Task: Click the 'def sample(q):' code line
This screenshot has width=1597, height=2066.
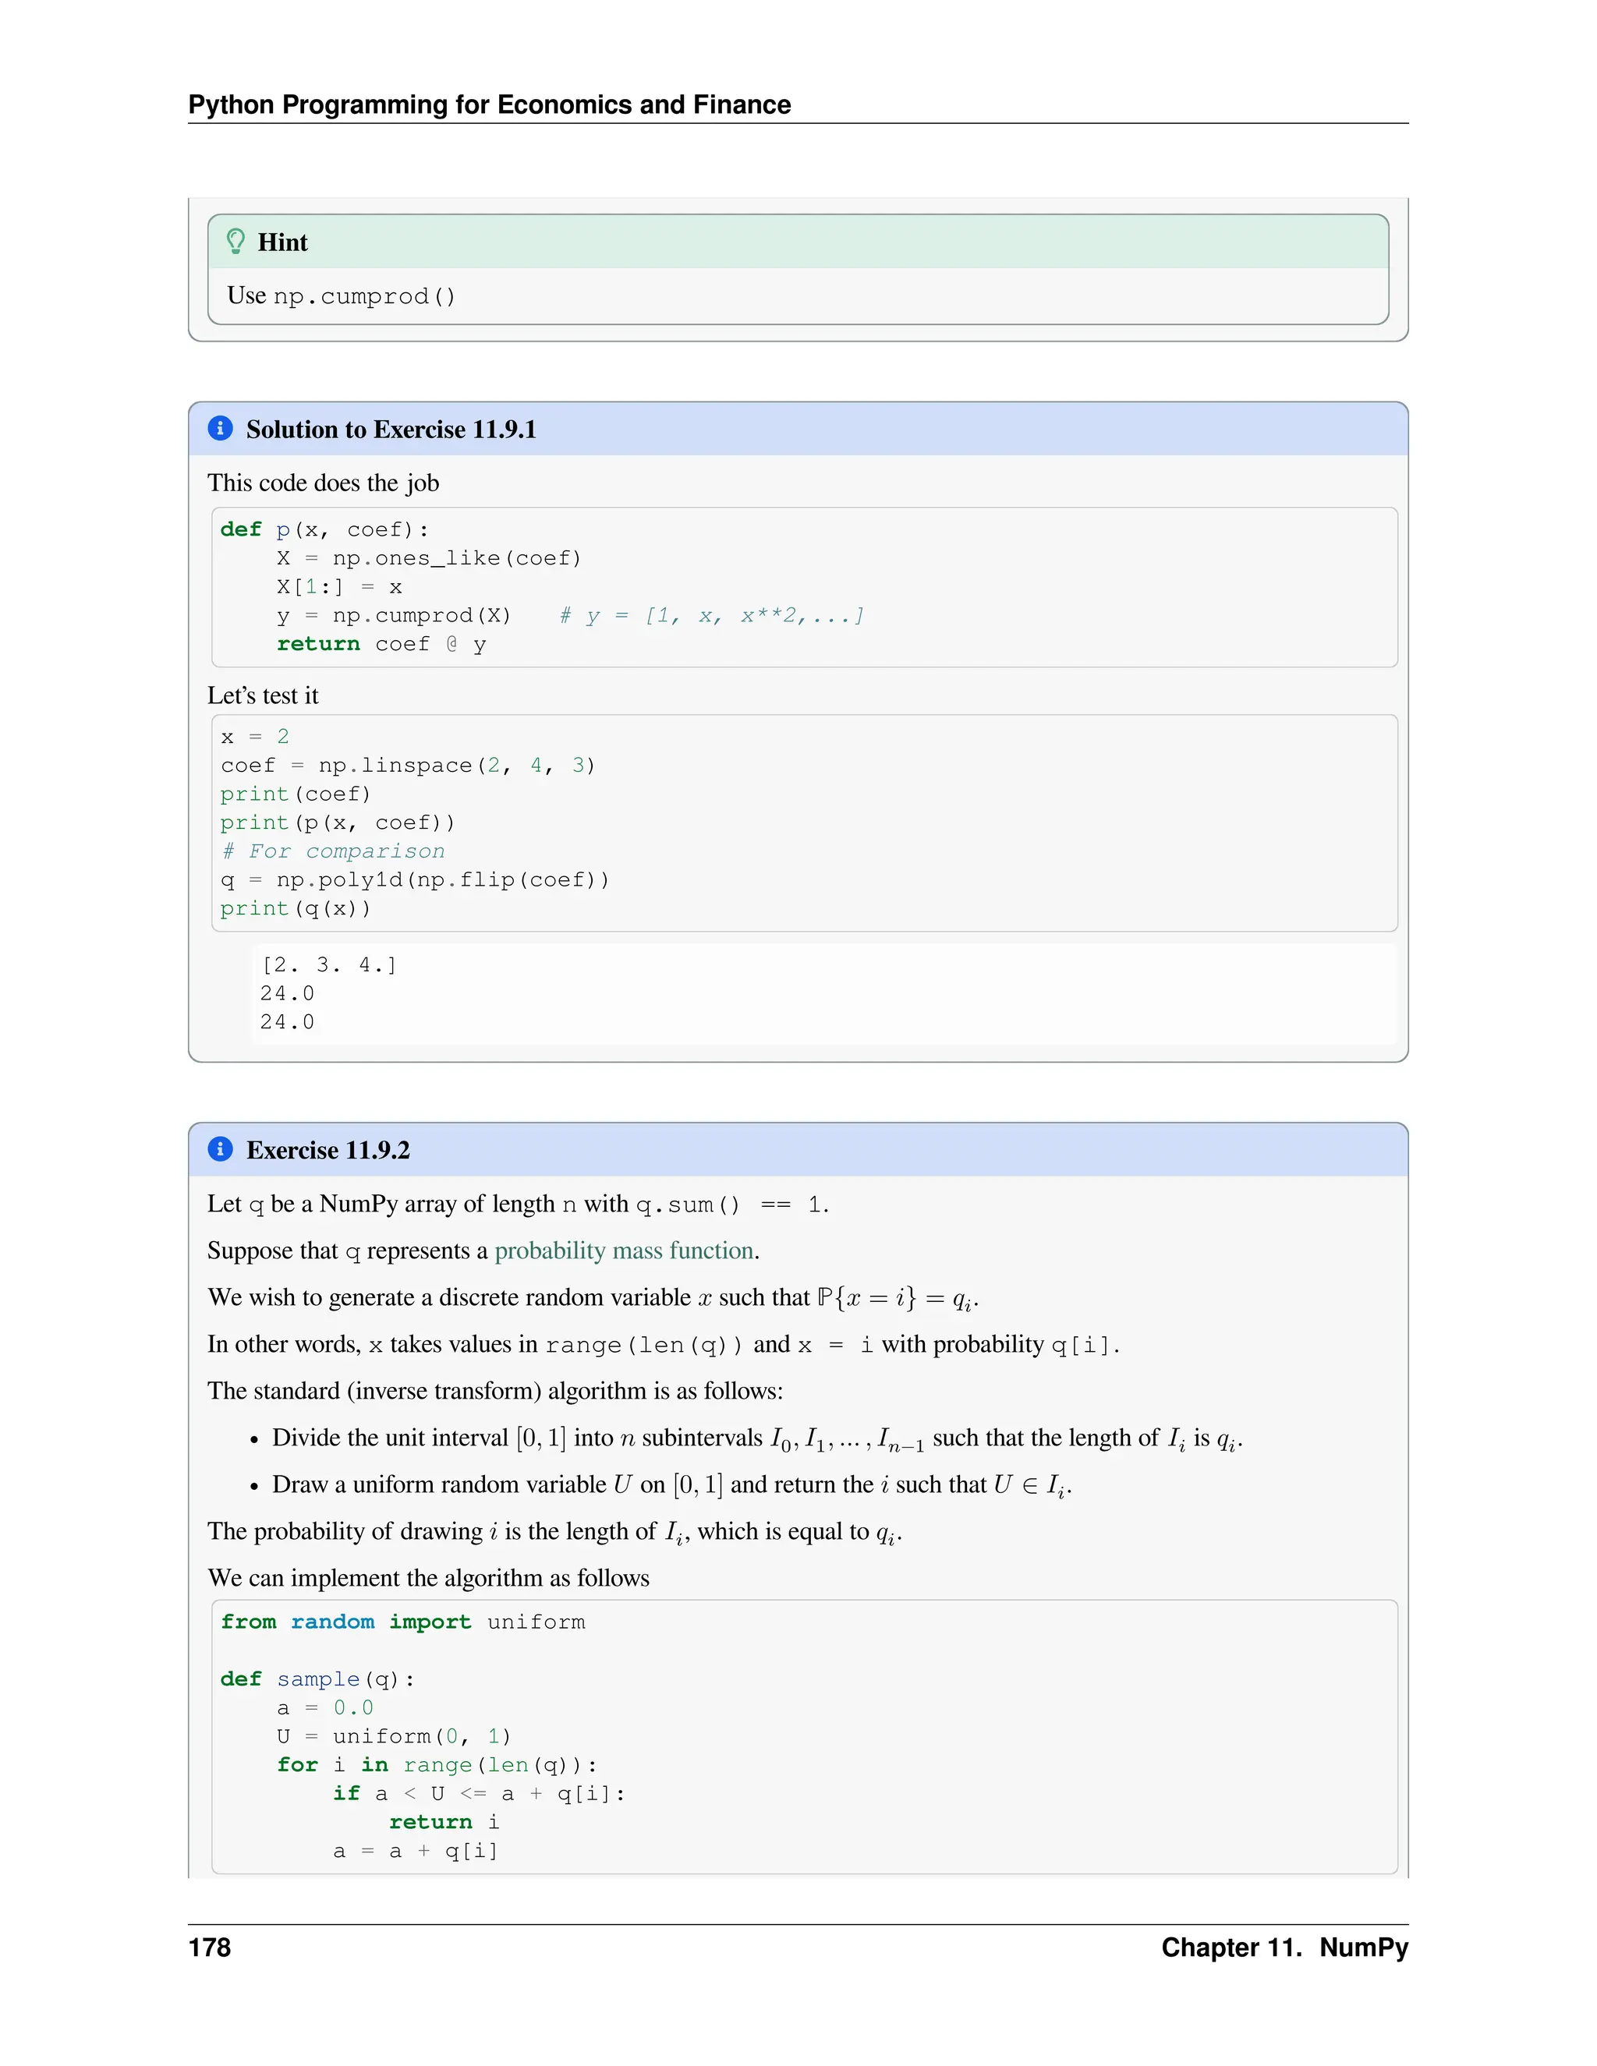Action: [317, 1679]
